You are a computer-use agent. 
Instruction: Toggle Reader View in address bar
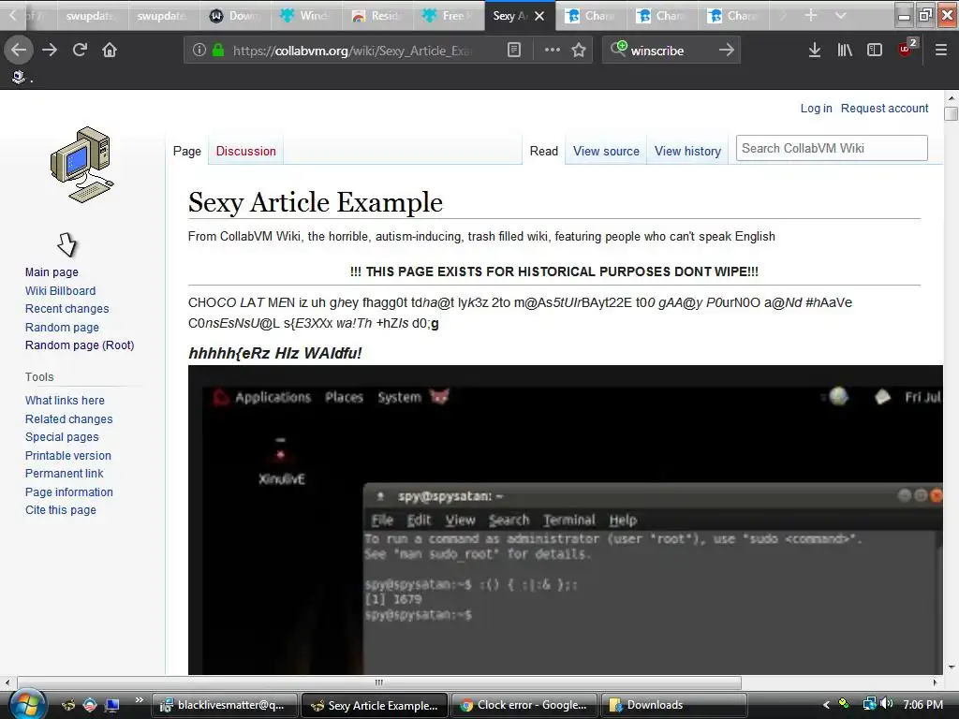(x=514, y=51)
